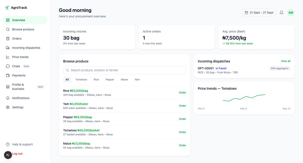Click the With aggregator badge

point(280,68)
